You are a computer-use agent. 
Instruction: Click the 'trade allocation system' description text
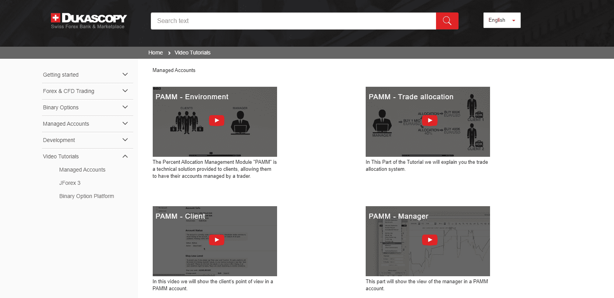pyautogui.click(x=427, y=166)
